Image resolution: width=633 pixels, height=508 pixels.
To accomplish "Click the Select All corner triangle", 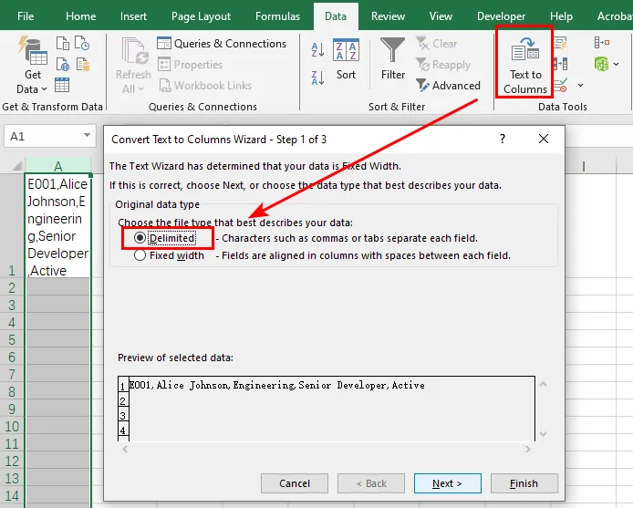I will [x=16, y=166].
